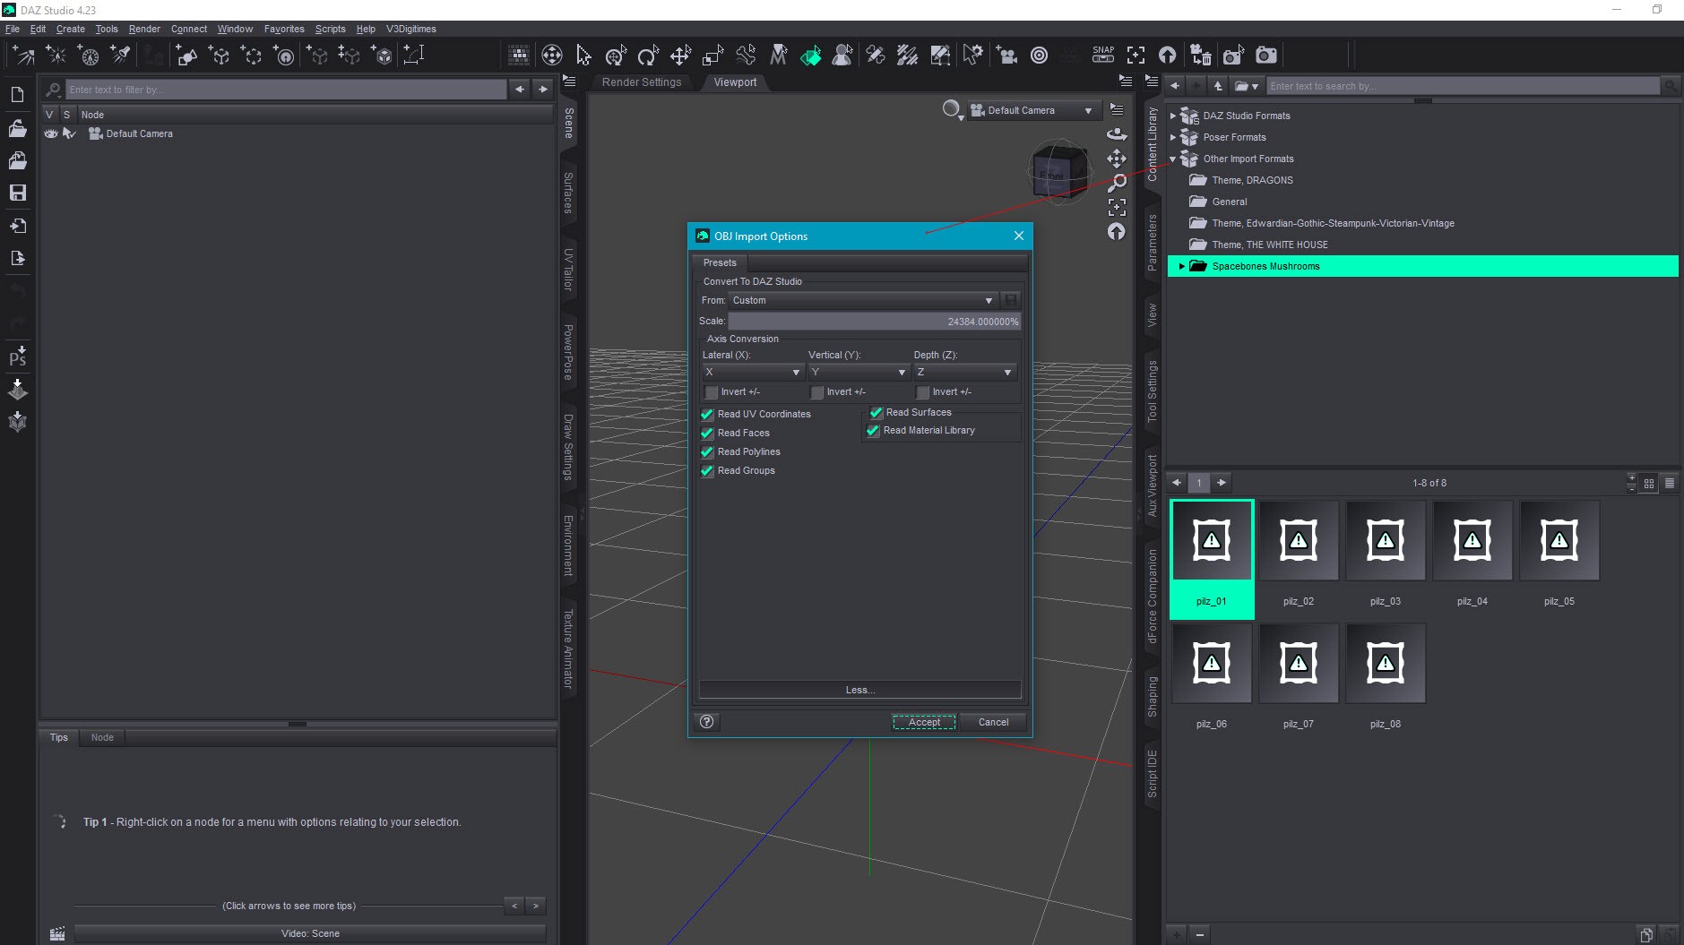Select the Scale tool
Image resolution: width=1684 pixels, height=945 pixels.
tap(712, 56)
